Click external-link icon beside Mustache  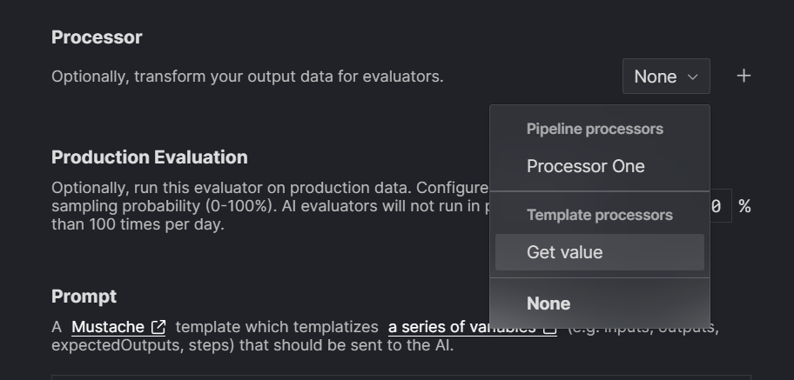(x=158, y=327)
